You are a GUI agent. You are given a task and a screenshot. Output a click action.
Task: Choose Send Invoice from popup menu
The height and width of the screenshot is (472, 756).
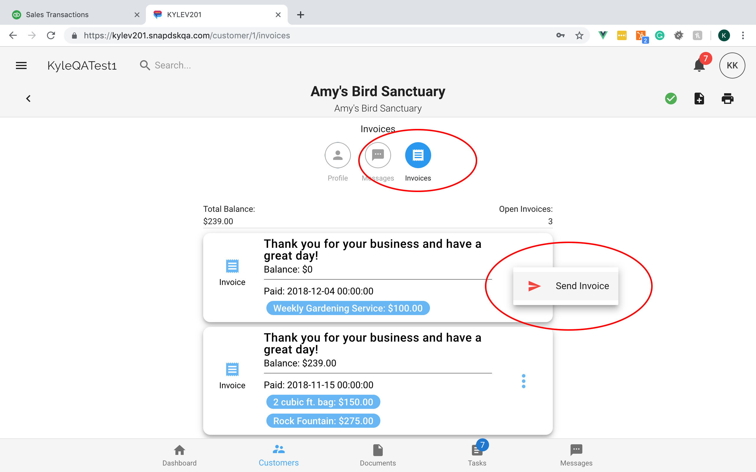[x=566, y=286]
